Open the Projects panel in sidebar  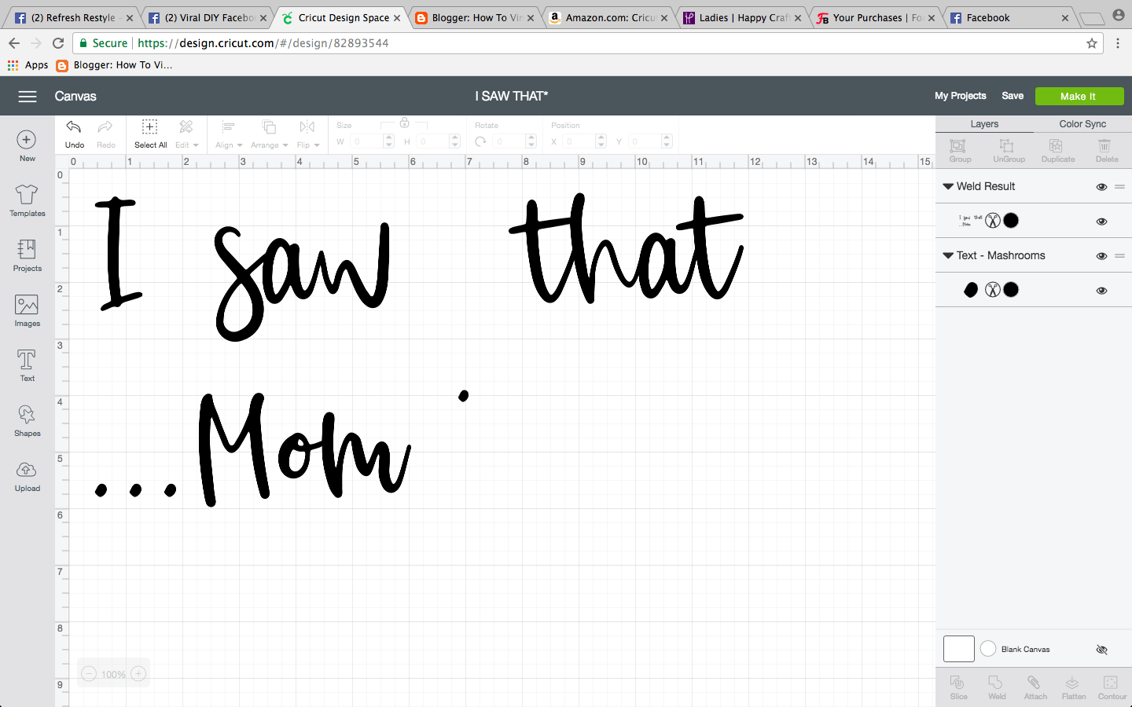27,256
